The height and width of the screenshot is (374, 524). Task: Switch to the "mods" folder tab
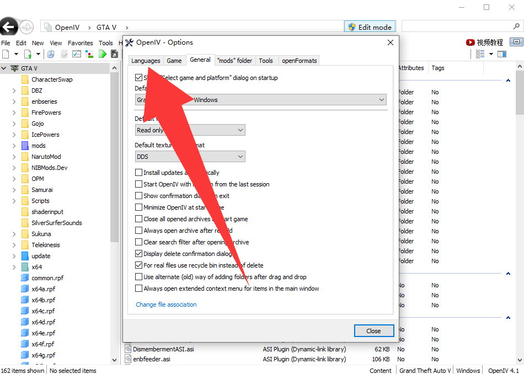(234, 61)
